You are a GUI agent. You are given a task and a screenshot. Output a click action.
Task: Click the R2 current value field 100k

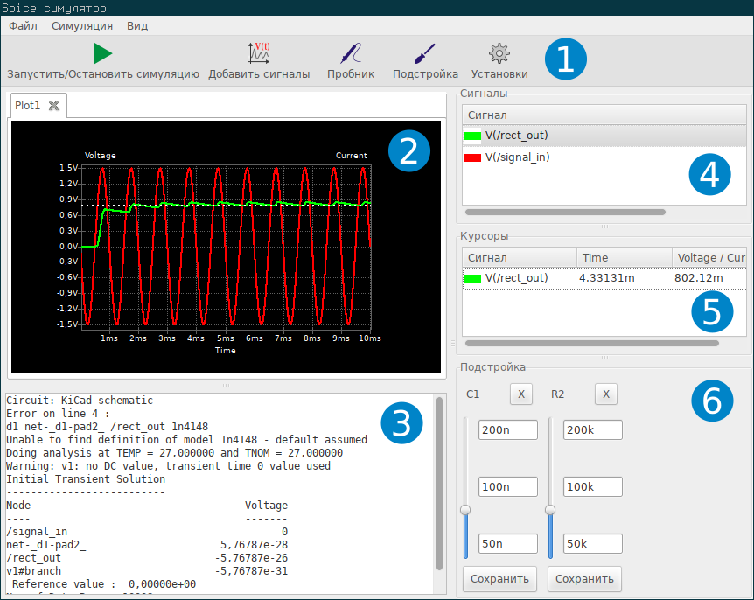(592, 486)
